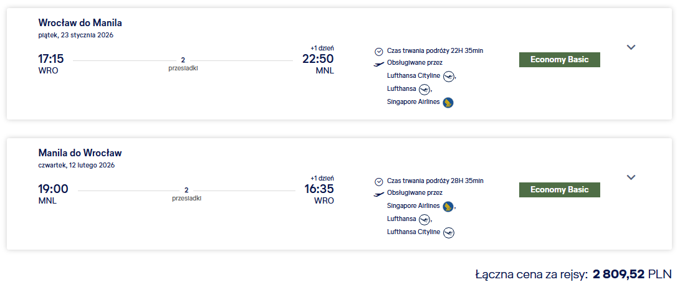Click the airplane icon in the outbound flight

pyautogui.click(x=378, y=64)
